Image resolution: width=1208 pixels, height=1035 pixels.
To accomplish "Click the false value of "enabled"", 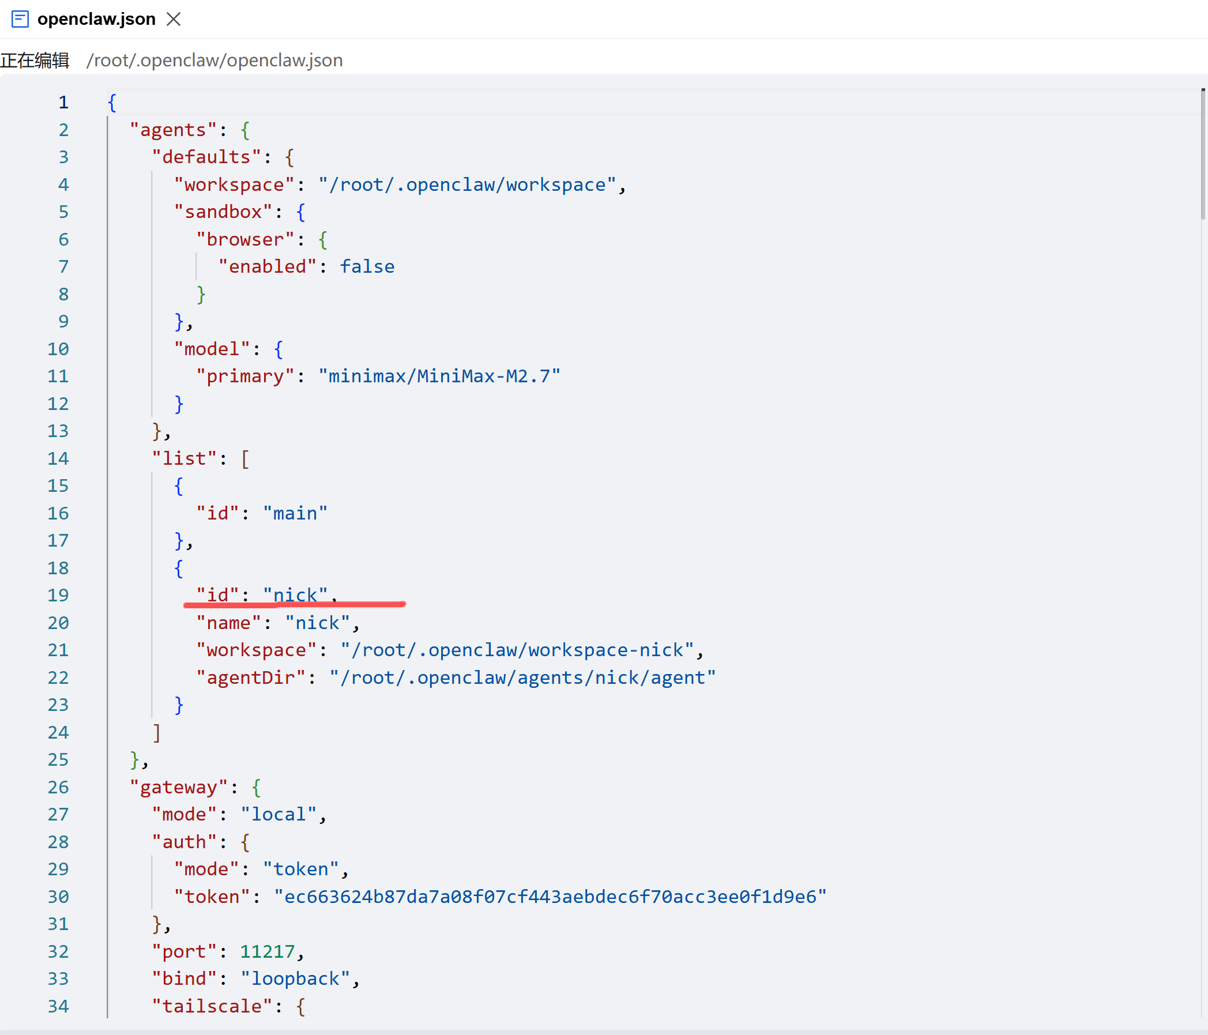I will tap(367, 267).
